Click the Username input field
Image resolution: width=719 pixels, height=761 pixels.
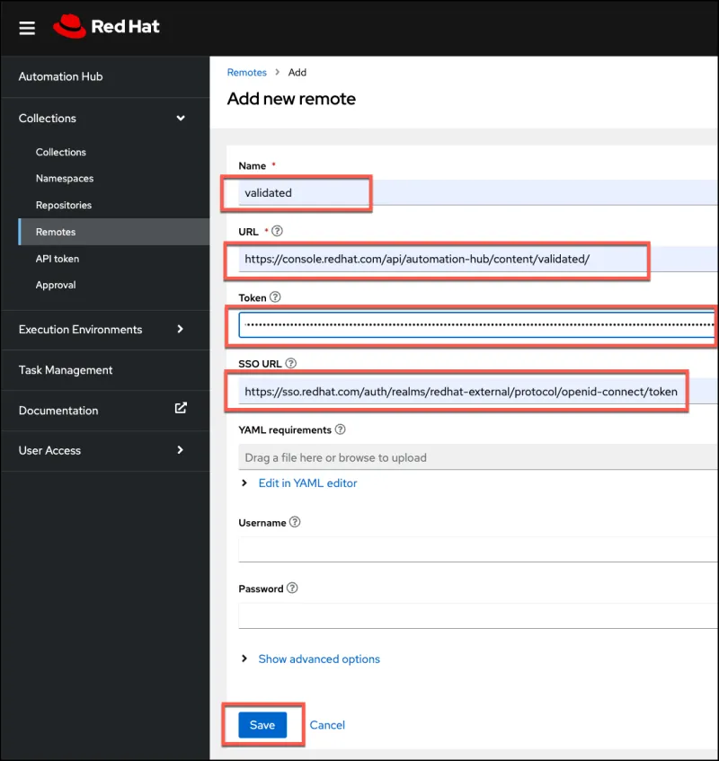tap(476, 549)
